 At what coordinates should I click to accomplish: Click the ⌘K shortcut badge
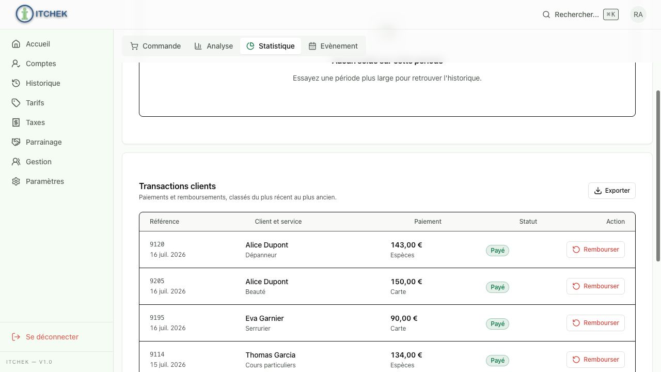click(611, 14)
